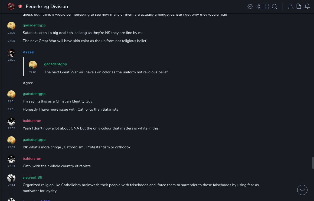Open the members person icon
The height and width of the screenshot is (201, 314).
(291, 6)
